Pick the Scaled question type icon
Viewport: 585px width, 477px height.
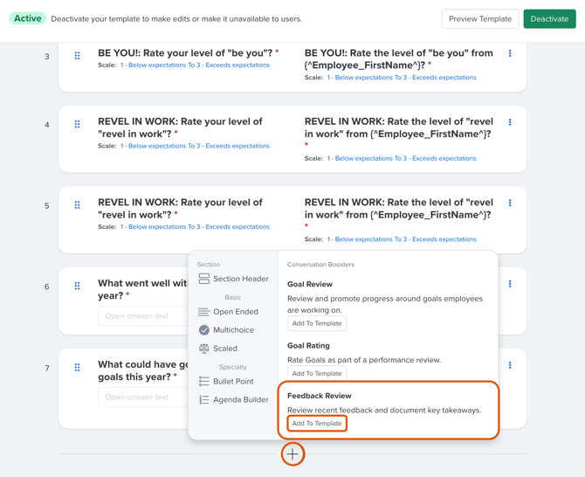(x=204, y=349)
